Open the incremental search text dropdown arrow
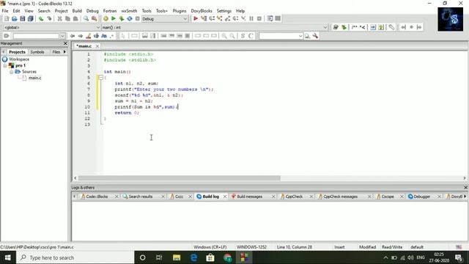Screen dimensions: 469x264 62,36
